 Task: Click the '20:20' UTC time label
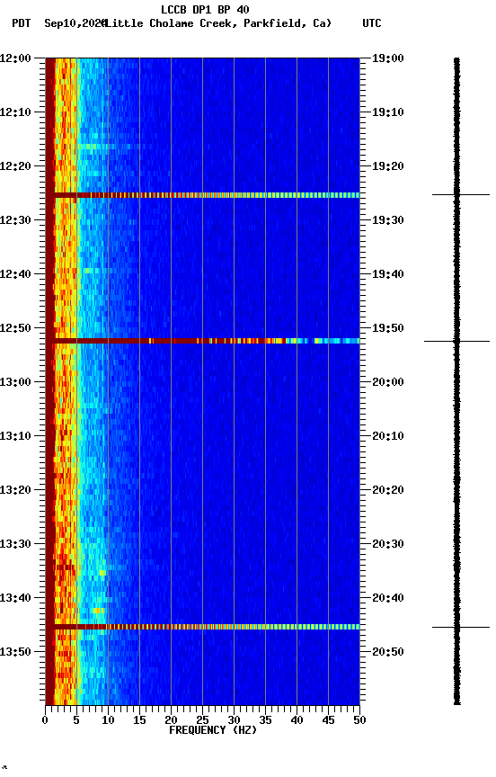[x=388, y=491]
